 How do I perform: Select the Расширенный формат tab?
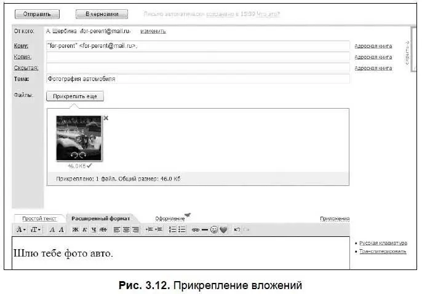pyautogui.click(x=99, y=218)
